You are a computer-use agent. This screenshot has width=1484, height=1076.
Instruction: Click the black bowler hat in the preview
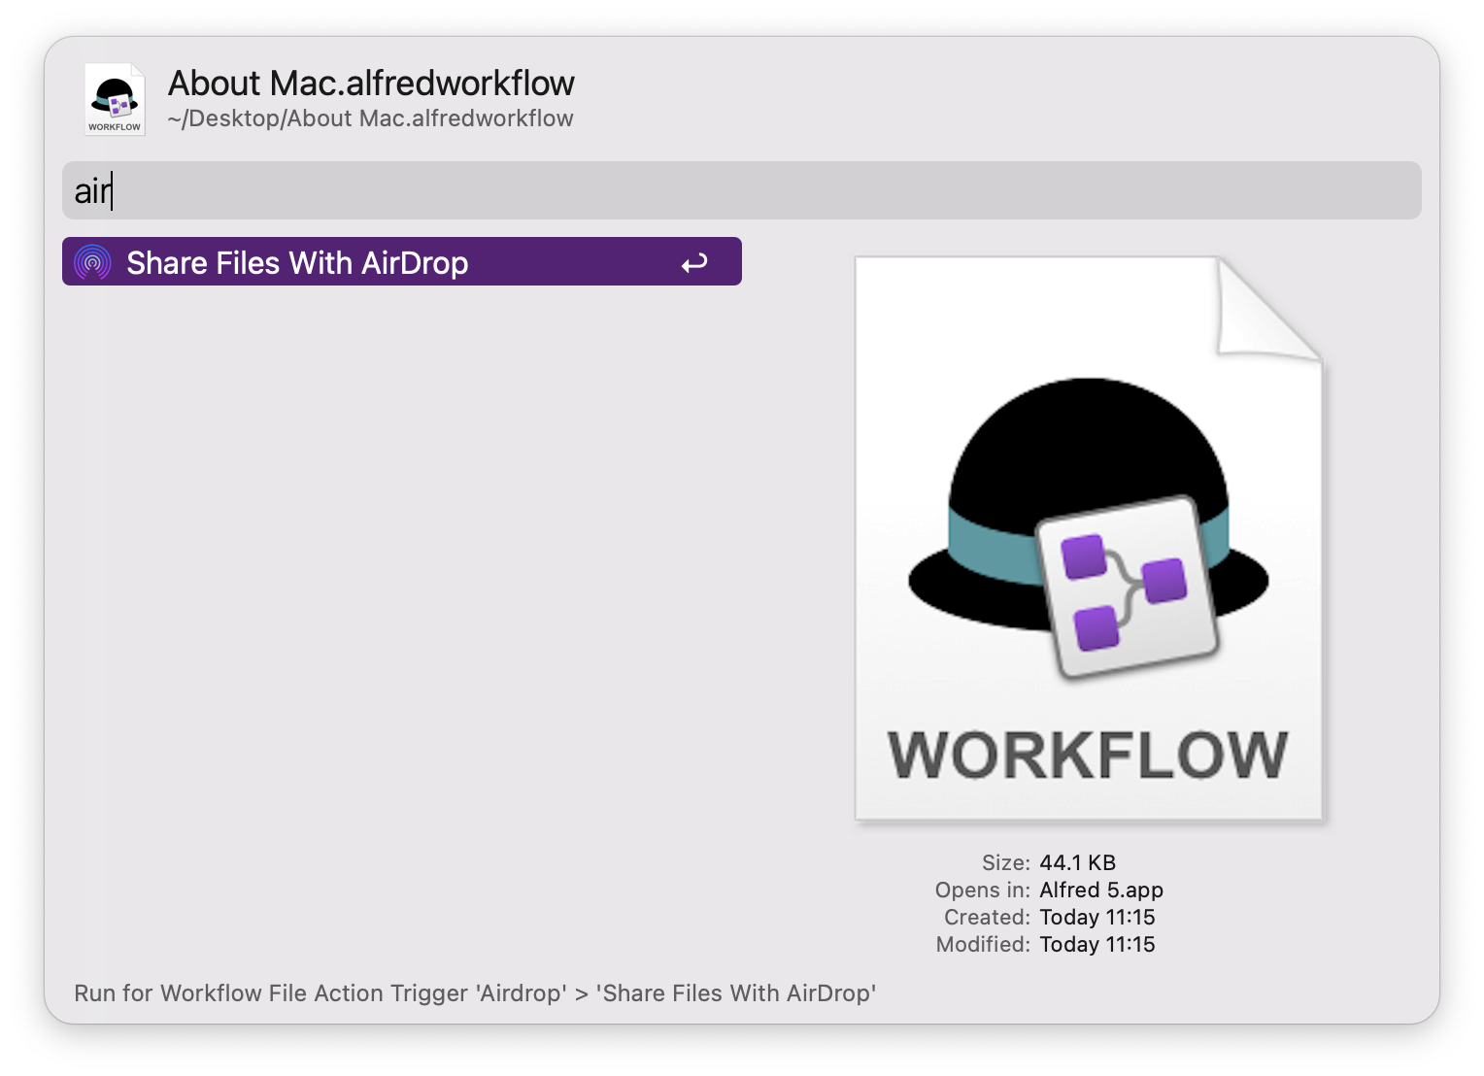click(x=1088, y=447)
